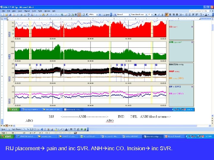The height and width of the screenshot is (160, 214).
Task: Click the Read layout button
Action: click(106, 15)
